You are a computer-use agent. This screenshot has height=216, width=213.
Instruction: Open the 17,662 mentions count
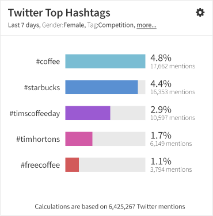(x=173, y=66)
